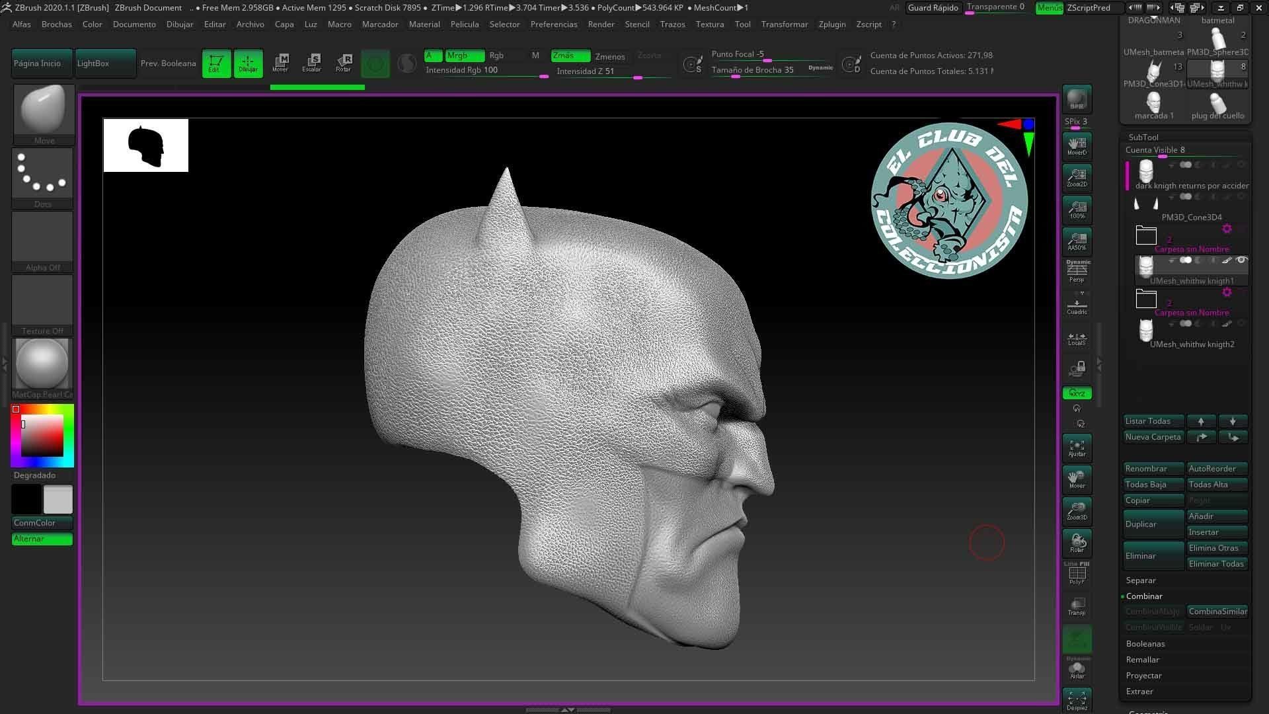Open folder settings gear above UMesh_whithw knigth1
The height and width of the screenshot is (714, 1269).
[1227, 229]
